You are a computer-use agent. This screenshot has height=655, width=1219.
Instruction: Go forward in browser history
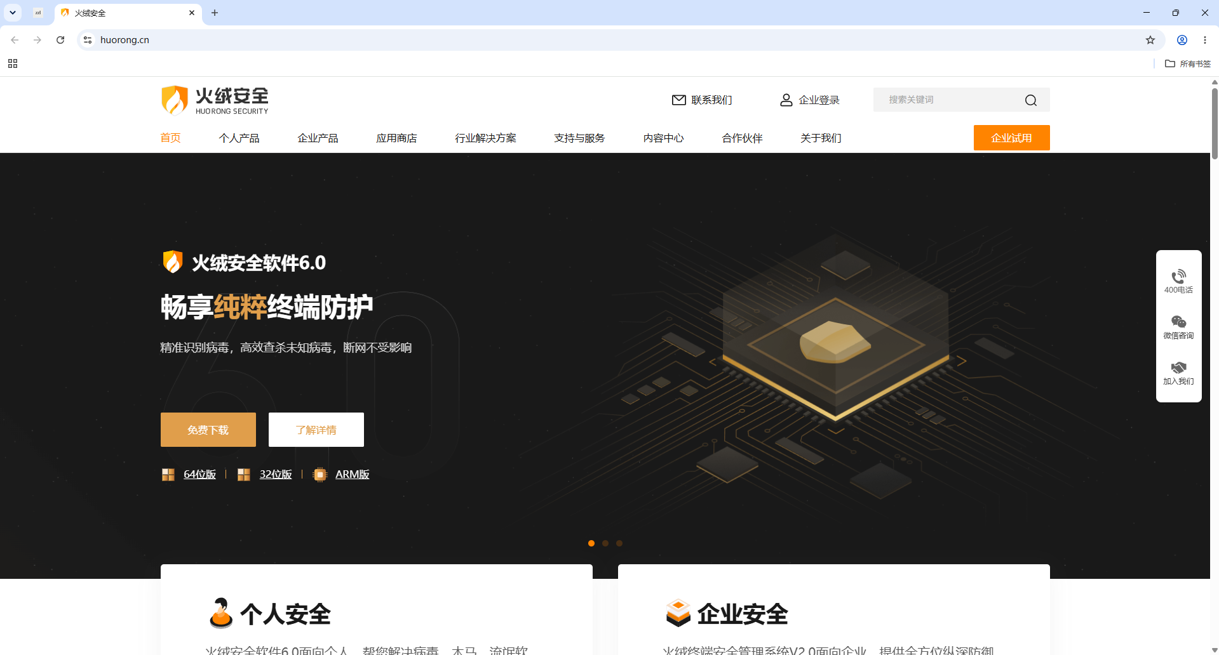pos(37,40)
